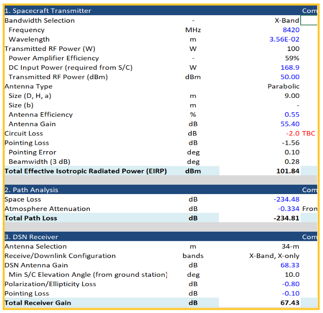The width and height of the screenshot is (323, 313).
Task: Click the empty highlighted cell beside X-Band
Action: pos(309,21)
